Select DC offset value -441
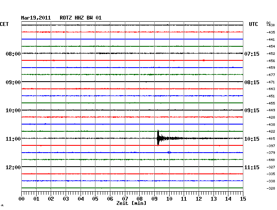277x210 pixels. [x=271, y=40]
